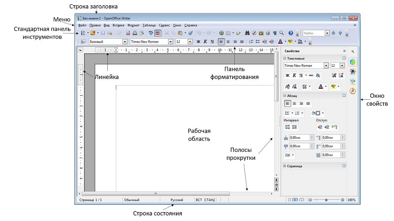Click Обычный page style in status bar
394x221 pixels.
(132, 200)
